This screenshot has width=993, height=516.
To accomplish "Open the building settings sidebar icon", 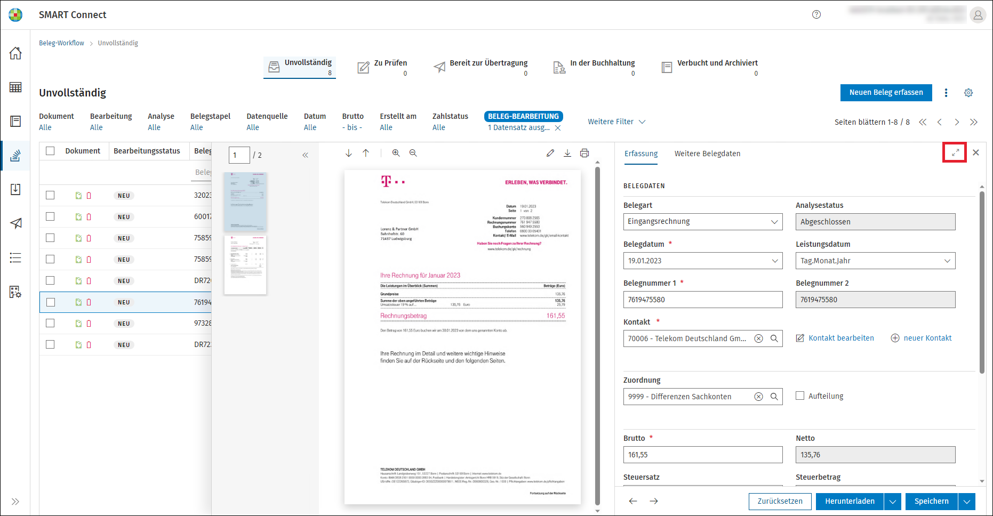I will [15, 292].
